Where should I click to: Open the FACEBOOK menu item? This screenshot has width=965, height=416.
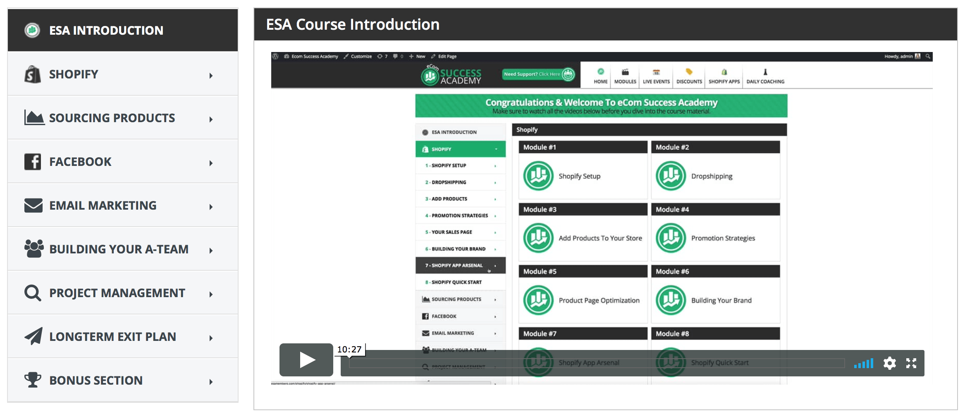123,161
